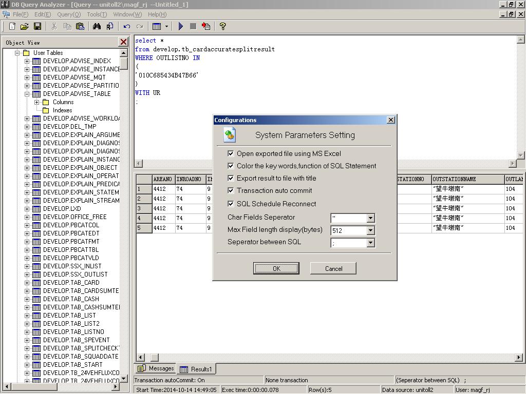The image size is (526, 394).
Task: Open the Edit menu
Action: point(43,14)
